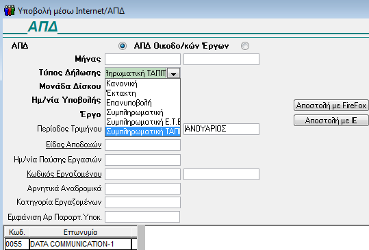This screenshot has height=250, width=369.
Task: Toggle the Τύπος Δήλωσης dropdown arrow
Action: coord(174,73)
